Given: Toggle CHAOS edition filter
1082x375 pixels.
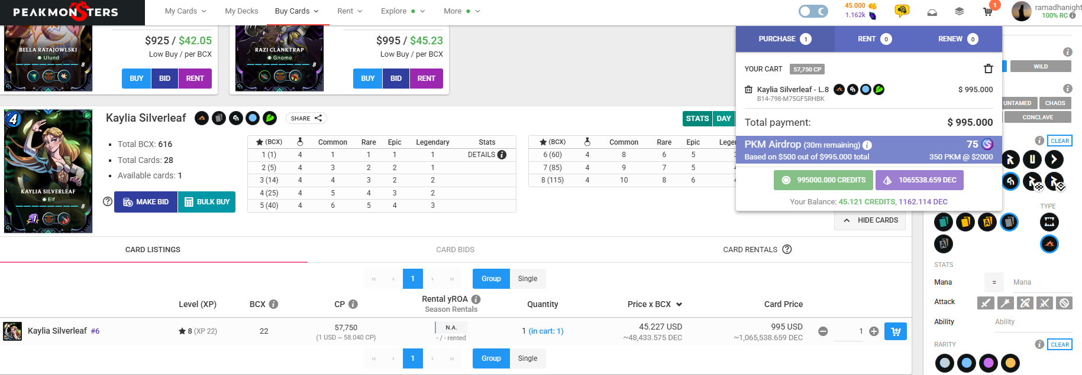Looking at the screenshot, I should pyautogui.click(x=1055, y=103).
